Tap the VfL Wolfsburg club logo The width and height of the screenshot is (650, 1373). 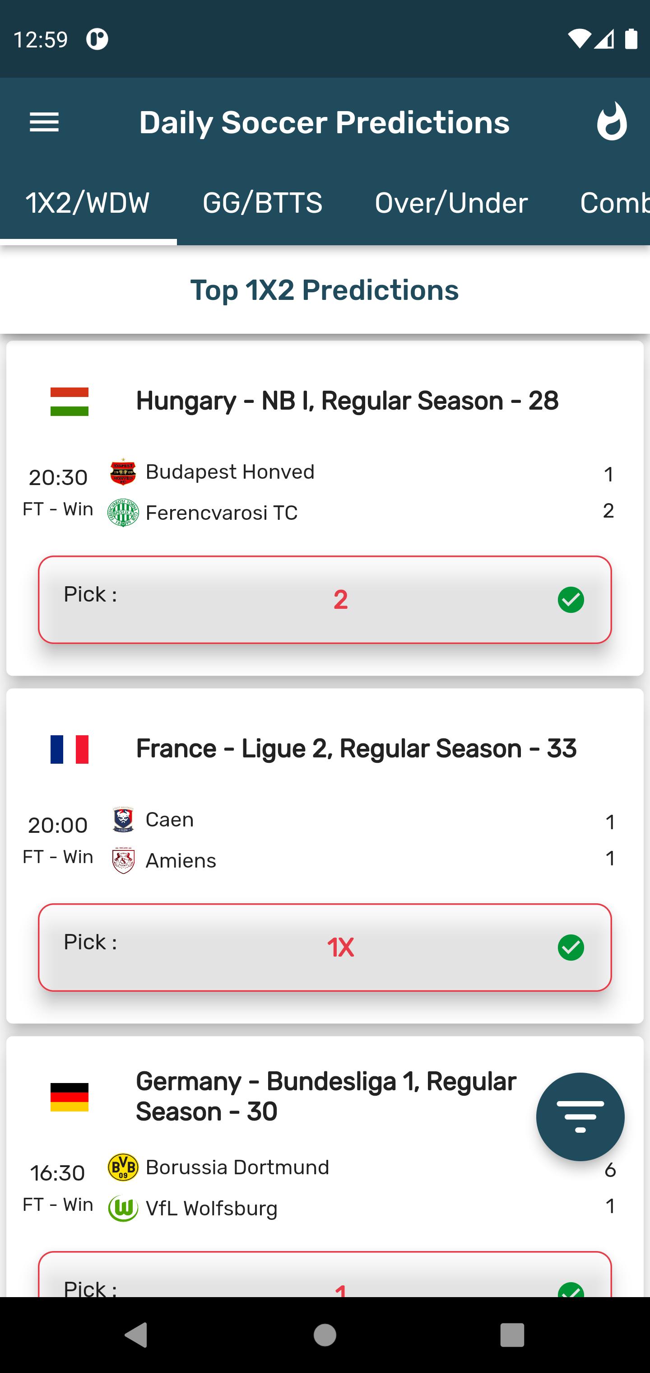click(x=123, y=1208)
